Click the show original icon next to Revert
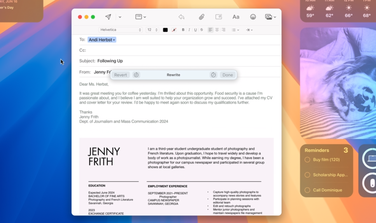 [x=136, y=75]
